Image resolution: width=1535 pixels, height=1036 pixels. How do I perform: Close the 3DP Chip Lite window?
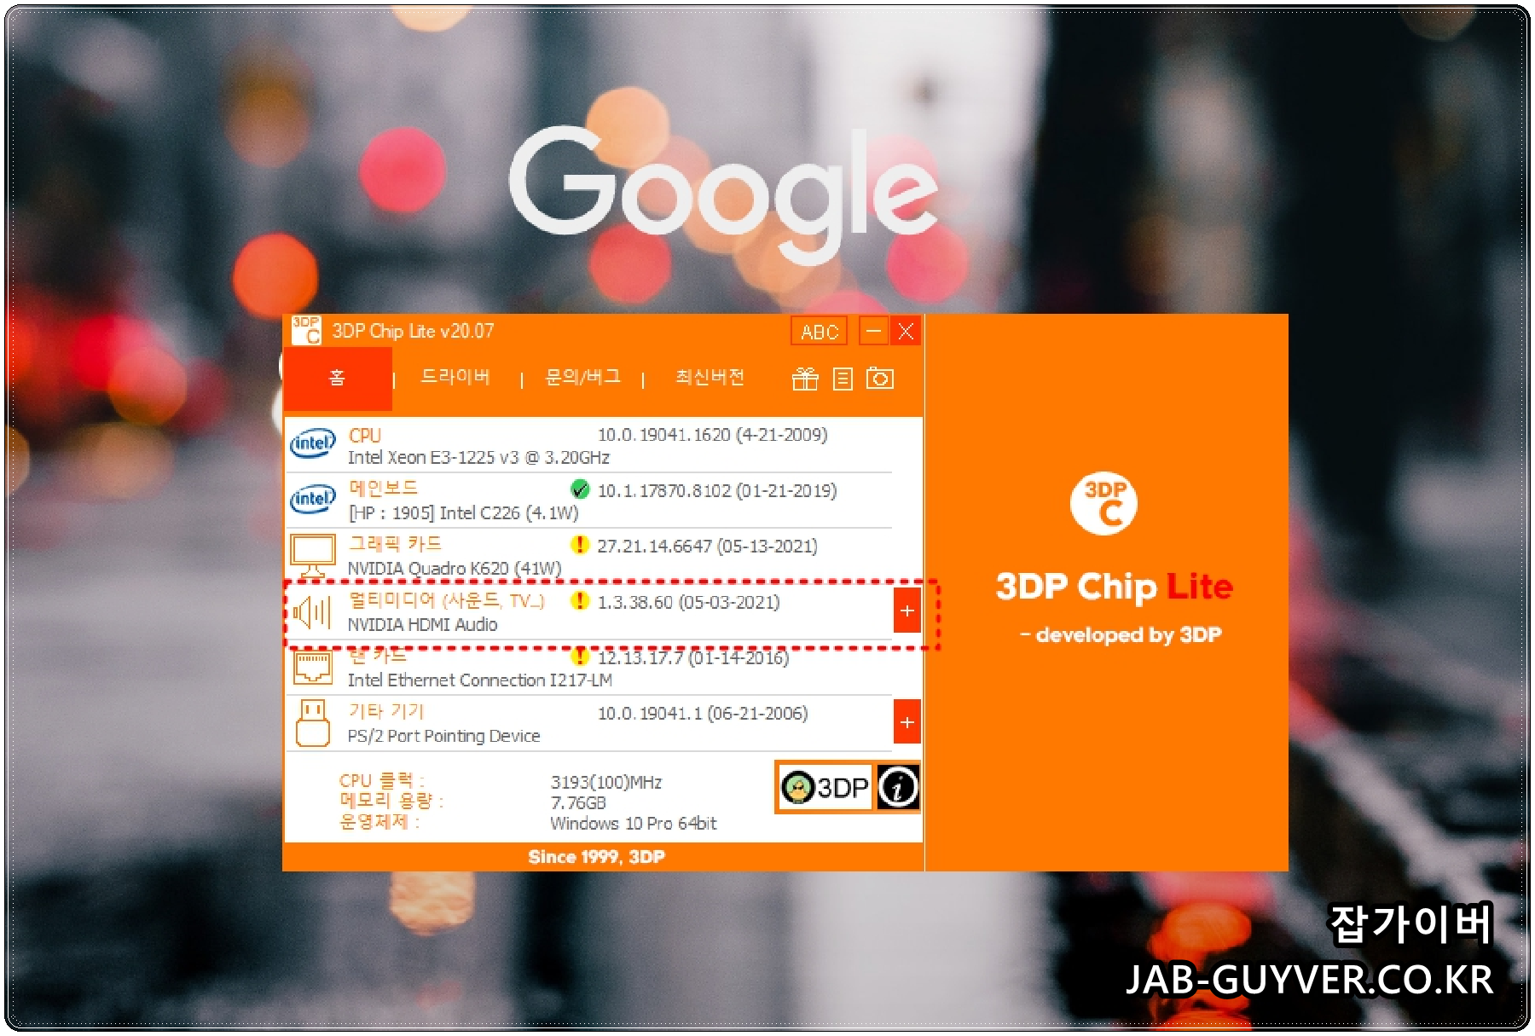click(x=906, y=331)
